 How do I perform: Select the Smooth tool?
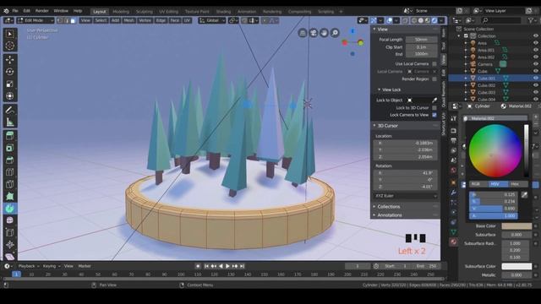point(9,220)
